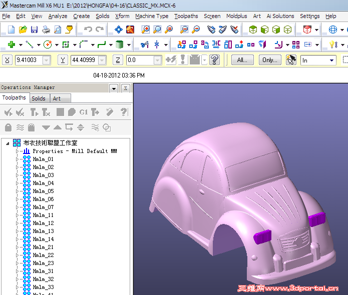Image resolution: width=348 pixels, height=295 pixels.
Task: Click the lock toolpath icon
Action: (x=8, y=127)
